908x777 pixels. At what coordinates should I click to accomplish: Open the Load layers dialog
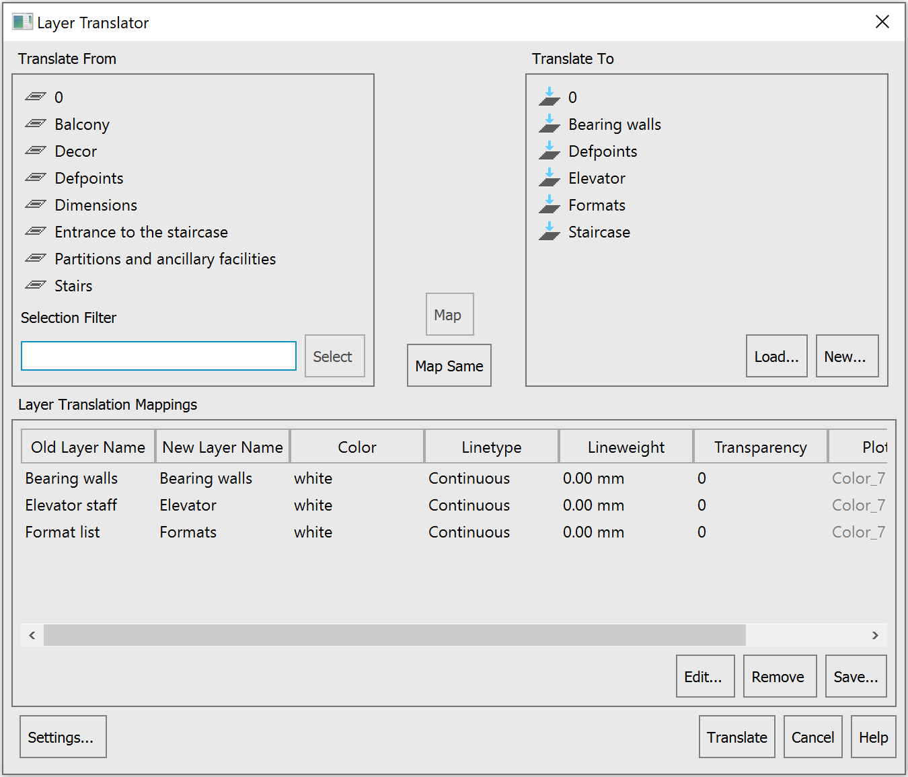point(776,357)
